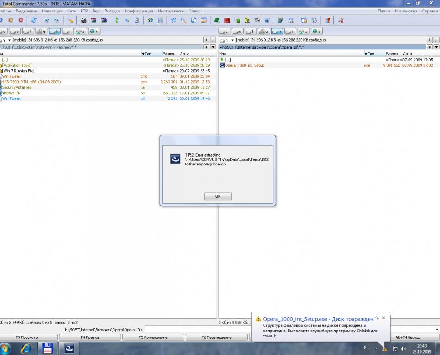This screenshot has height=355, width=440.
Task: Select the 4GB-7600_RTM_x86 exe file
Action: point(31,82)
